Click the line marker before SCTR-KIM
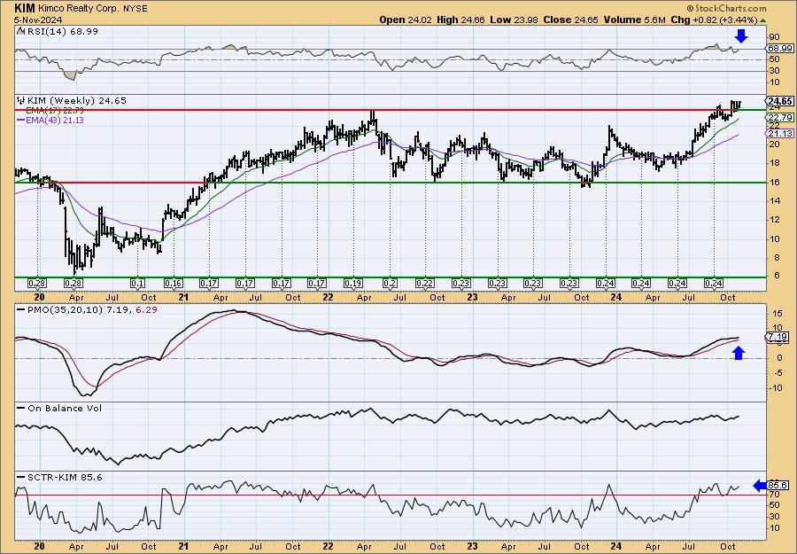797x554 pixels. tap(20, 477)
